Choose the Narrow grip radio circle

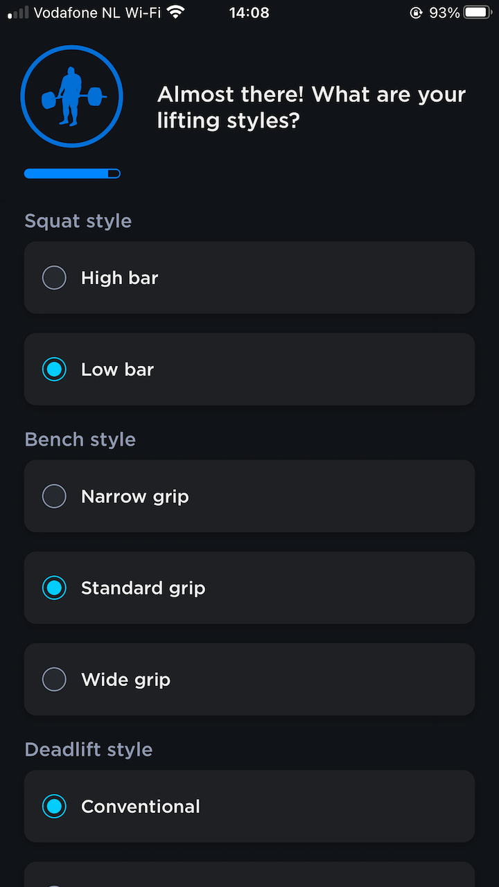point(54,496)
